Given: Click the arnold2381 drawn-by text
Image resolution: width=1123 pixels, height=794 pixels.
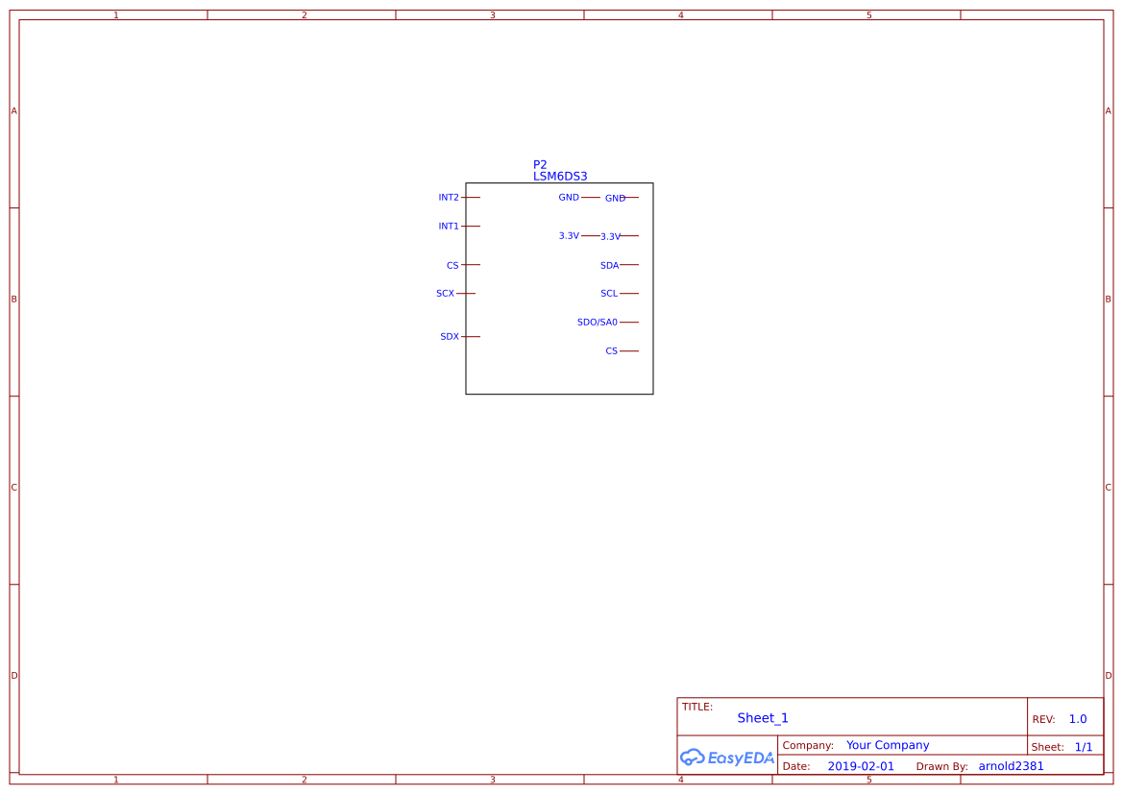Looking at the screenshot, I should point(1011,765).
